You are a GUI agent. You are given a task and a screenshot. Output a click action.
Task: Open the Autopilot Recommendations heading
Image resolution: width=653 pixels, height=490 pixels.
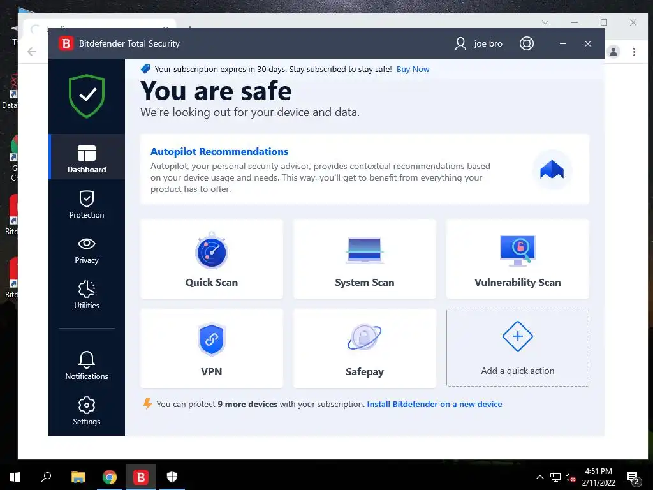click(219, 152)
